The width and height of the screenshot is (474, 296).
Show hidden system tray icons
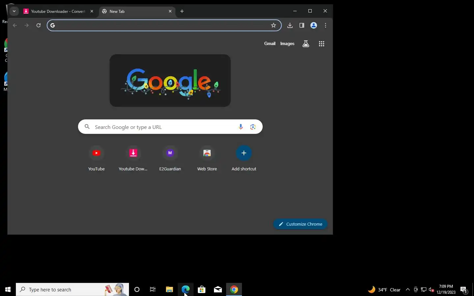(x=408, y=289)
